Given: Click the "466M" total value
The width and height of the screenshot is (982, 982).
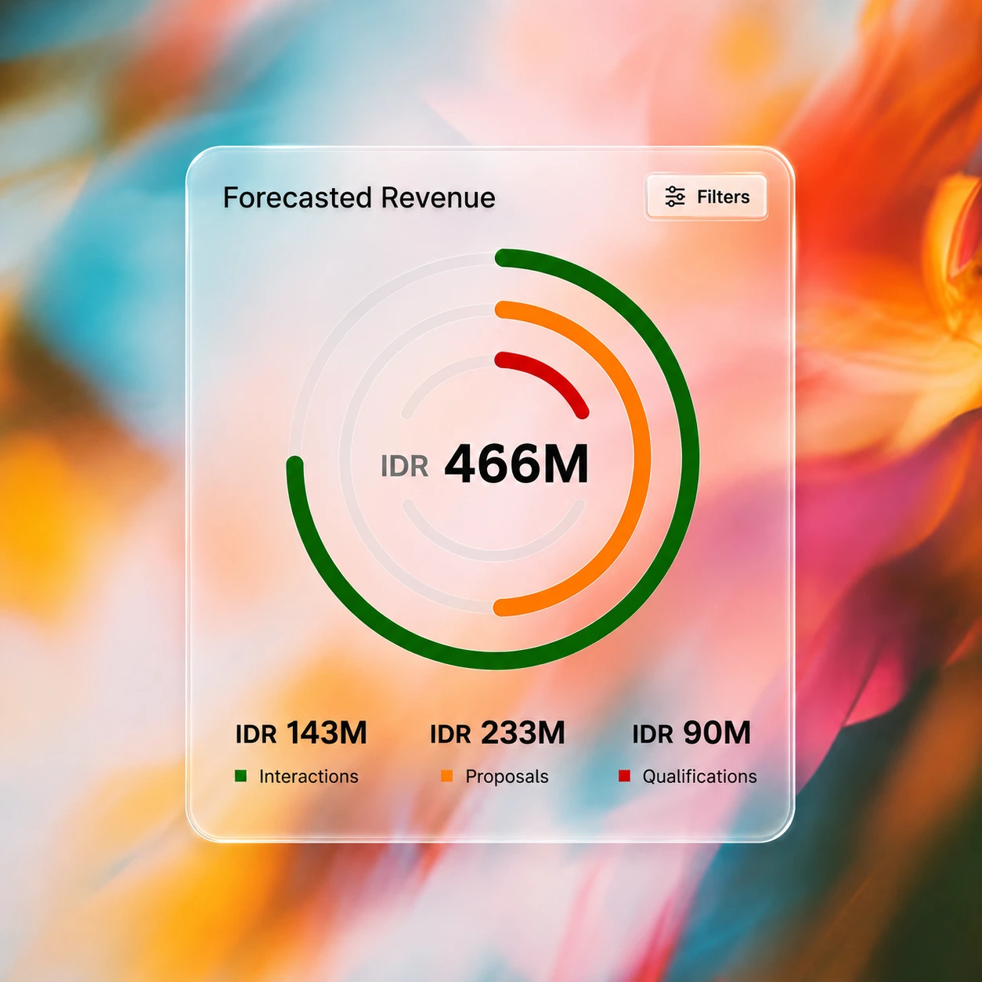Looking at the screenshot, I should pos(516,464).
